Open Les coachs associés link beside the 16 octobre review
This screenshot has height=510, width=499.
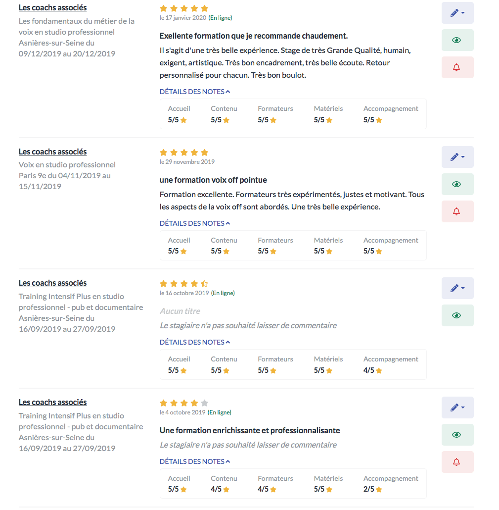(x=52, y=283)
